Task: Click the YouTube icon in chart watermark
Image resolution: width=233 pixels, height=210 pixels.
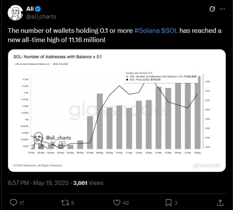Action: point(62,144)
